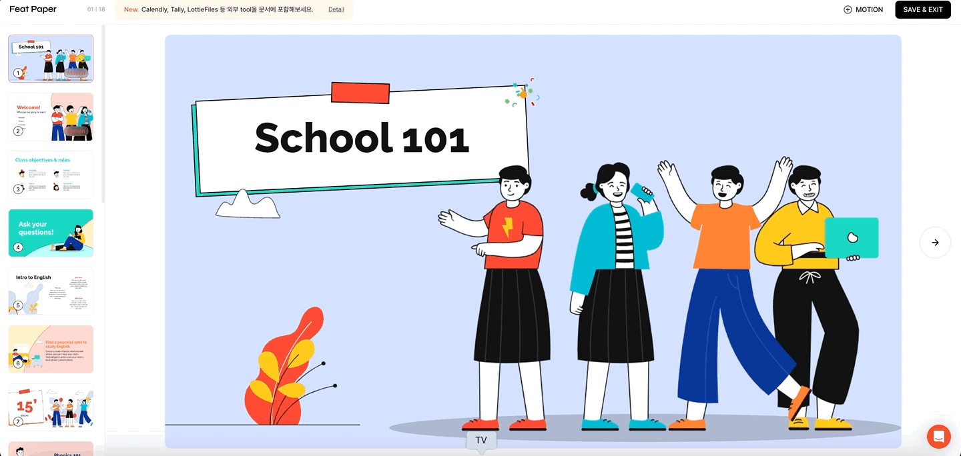The width and height of the screenshot is (961, 456).
Task: Click the Feat Paper logo
Action: [x=33, y=9]
